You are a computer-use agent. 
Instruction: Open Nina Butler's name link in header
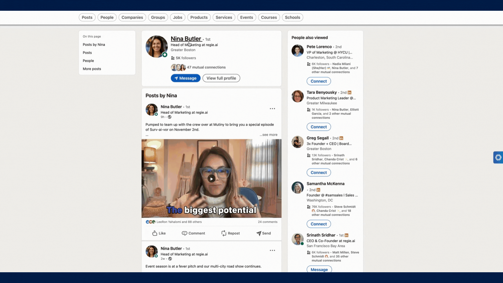[186, 39]
